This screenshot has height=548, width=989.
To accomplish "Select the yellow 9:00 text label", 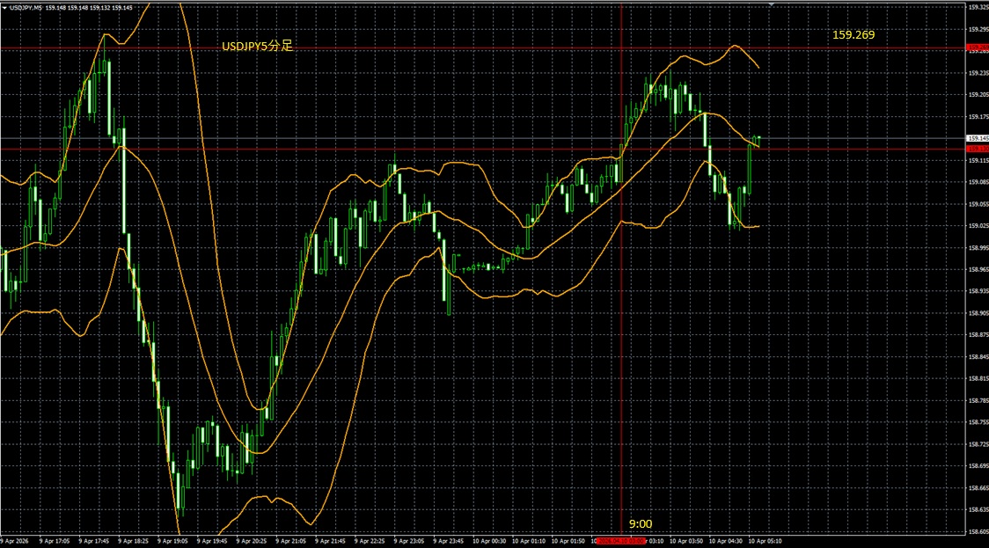I will tap(641, 523).
